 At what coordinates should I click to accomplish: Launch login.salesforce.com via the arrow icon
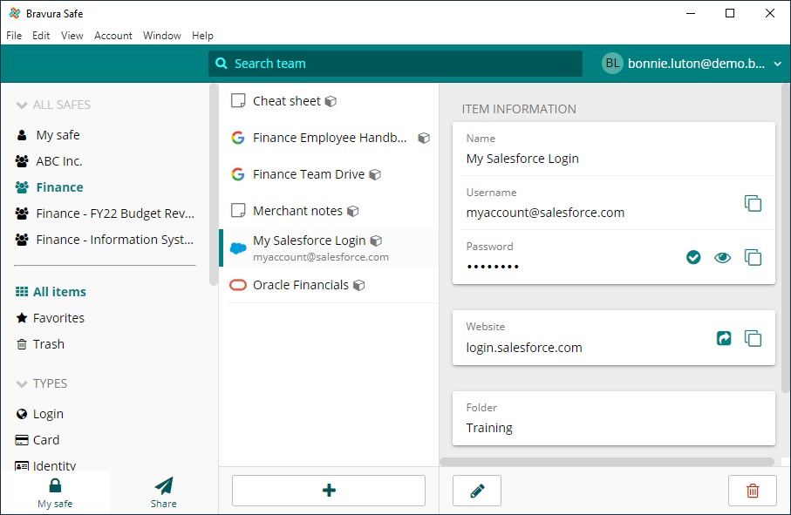tap(723, 338)
